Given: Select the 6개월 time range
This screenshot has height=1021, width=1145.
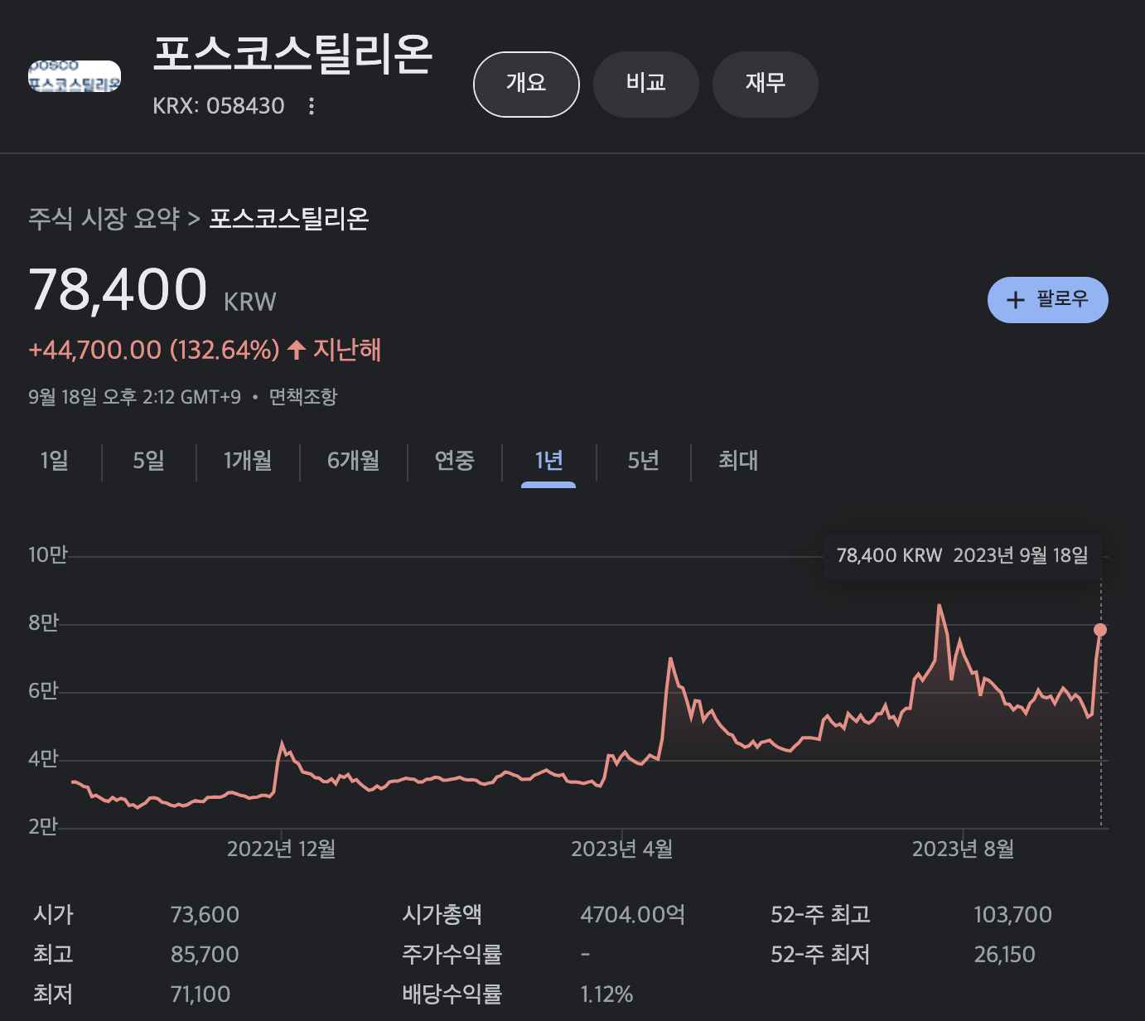Looking at the screenshot, I should tap(354, 461).
